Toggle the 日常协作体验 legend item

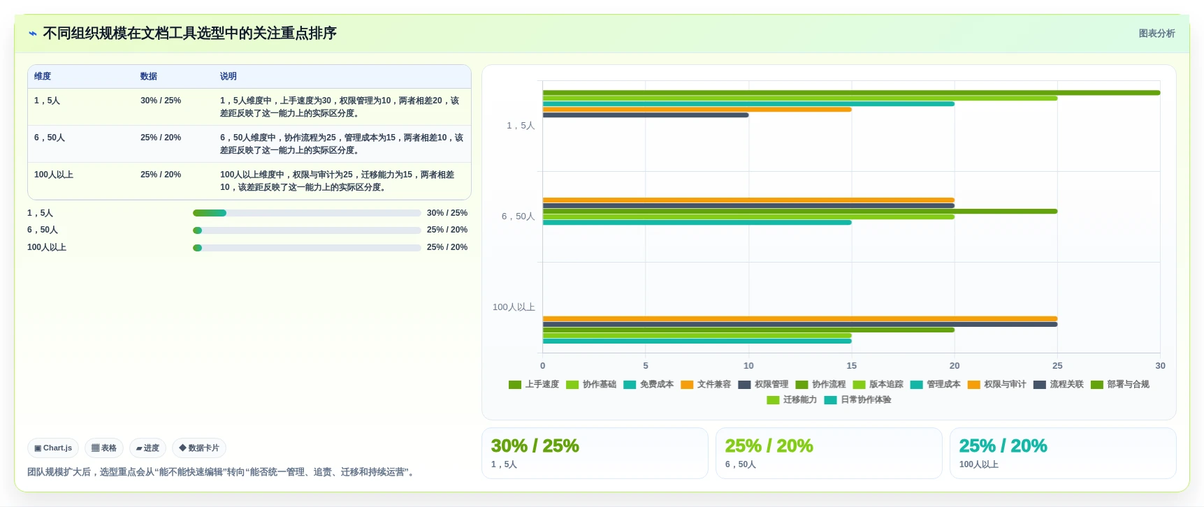[x=857, y=400]
